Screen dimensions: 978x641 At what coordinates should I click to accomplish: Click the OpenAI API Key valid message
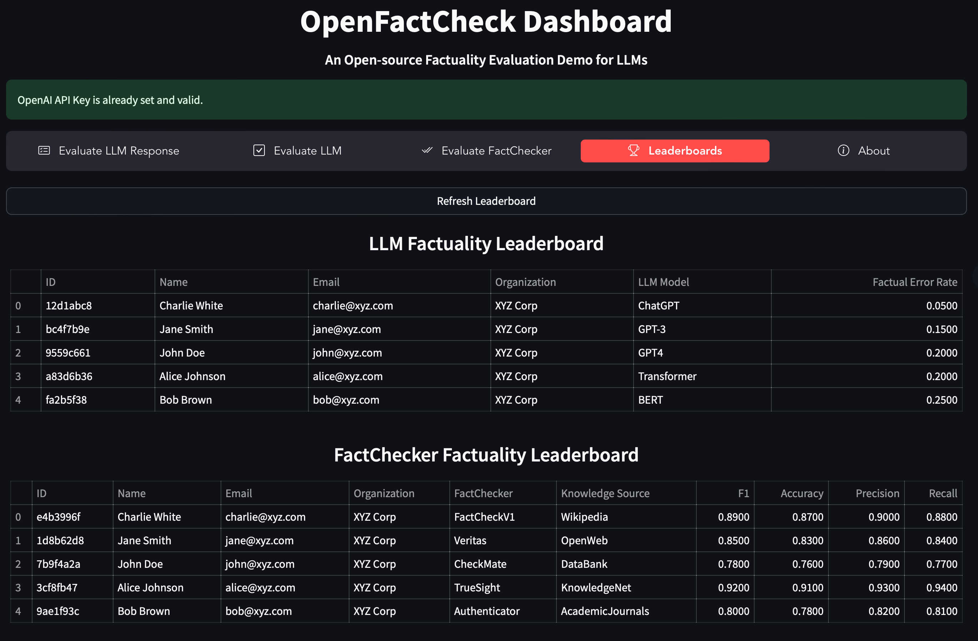486,100
